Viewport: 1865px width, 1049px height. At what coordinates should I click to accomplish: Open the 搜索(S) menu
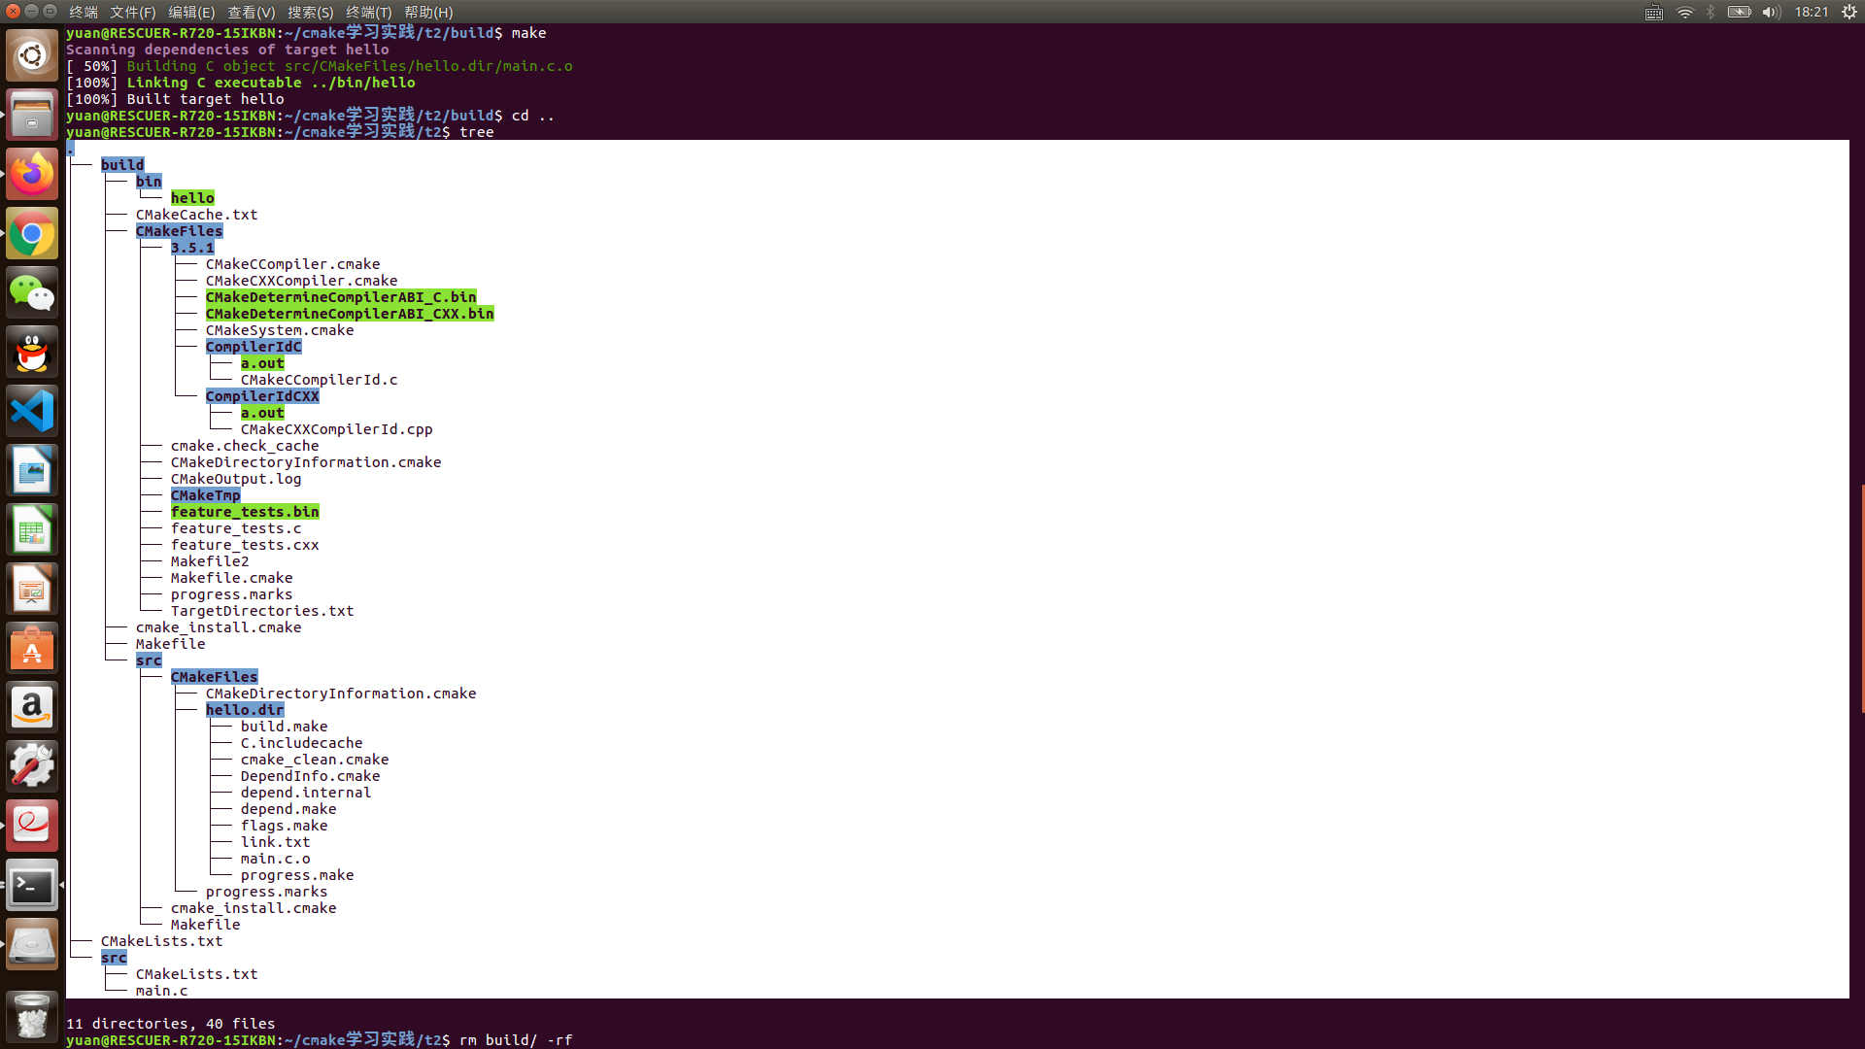[311, 12]
